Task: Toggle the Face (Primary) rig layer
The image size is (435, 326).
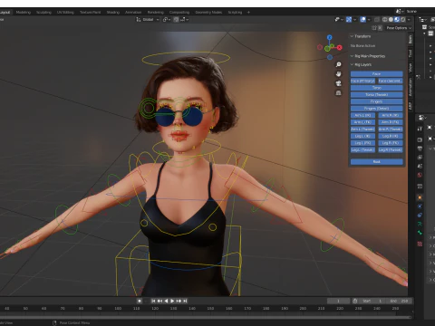Action: [x=362, y=81]
